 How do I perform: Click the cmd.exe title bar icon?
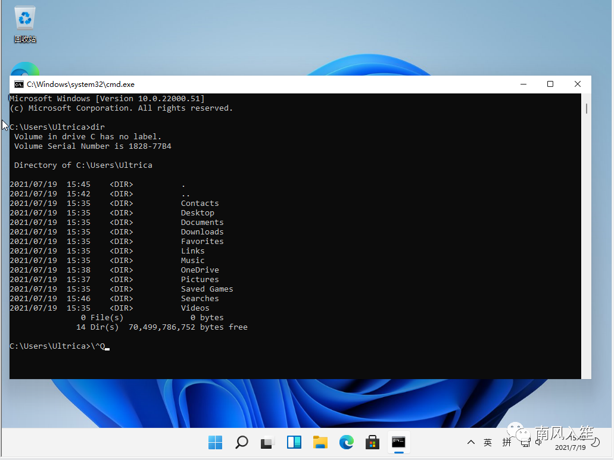19,85
